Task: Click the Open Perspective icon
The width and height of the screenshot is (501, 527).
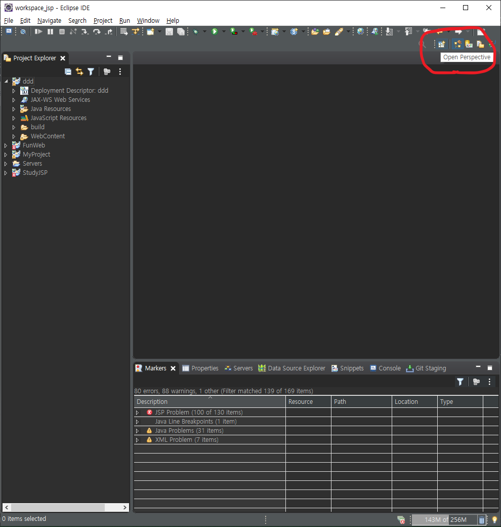Action: [x=442, y=44]
